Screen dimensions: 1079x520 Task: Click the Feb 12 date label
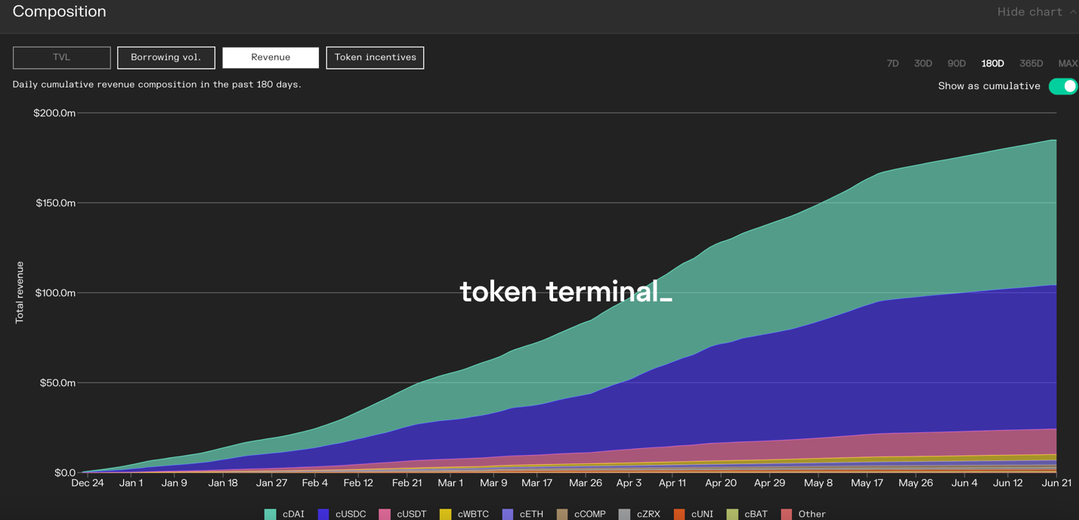tap(358, 483)
